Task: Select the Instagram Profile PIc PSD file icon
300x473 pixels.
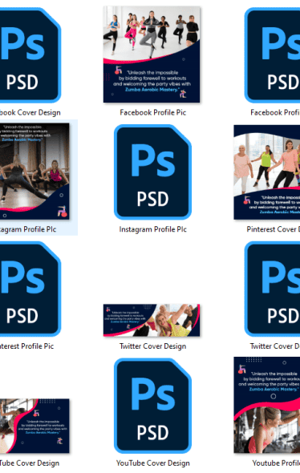Action: pyautogui.click(x=152, y=172)
